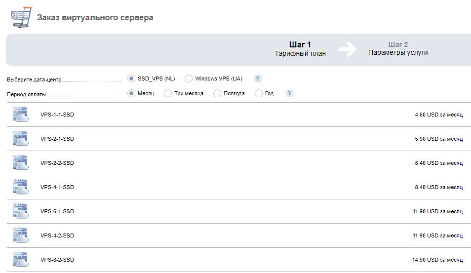This screenshot has height=273, width=471.
Task: Click the VPS-2-2-SSD server icon
Action: [20, 162]
